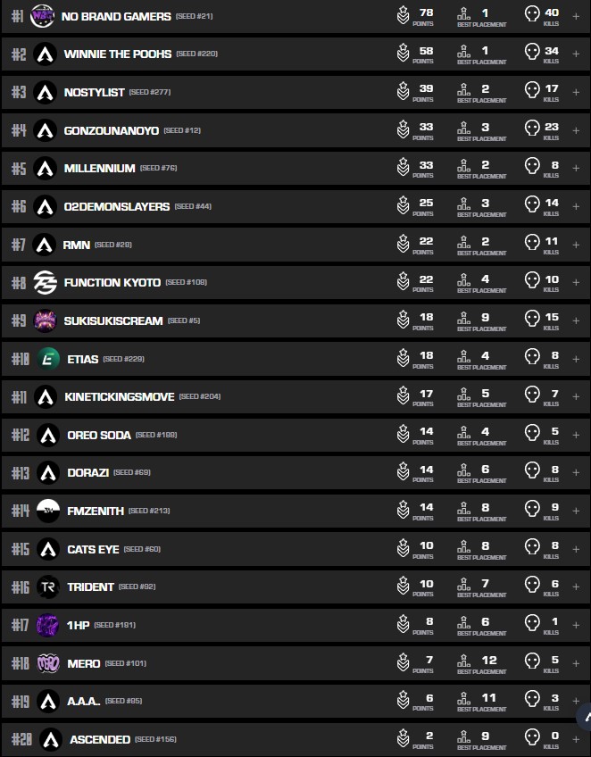This screenshot has height=757, width=591.
Task: Click the Function Kyoto team logo
Action: tap(46, 282)
